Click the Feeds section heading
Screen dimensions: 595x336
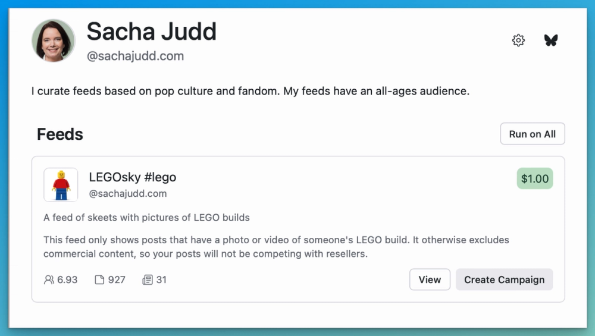coord(60,134)
